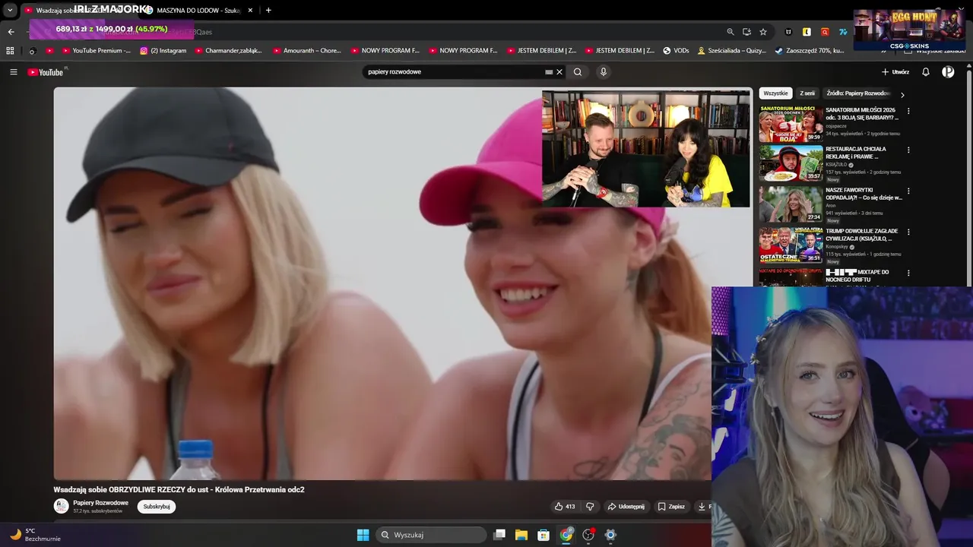The height and width of the screenshot is (547, 973).
Task: Close the MASZYNA DO LODOW tab
Action: 250,10
